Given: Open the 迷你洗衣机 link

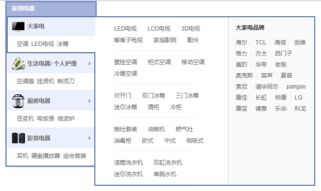Looking at the screenshot, I should click(x=128, y=174).
